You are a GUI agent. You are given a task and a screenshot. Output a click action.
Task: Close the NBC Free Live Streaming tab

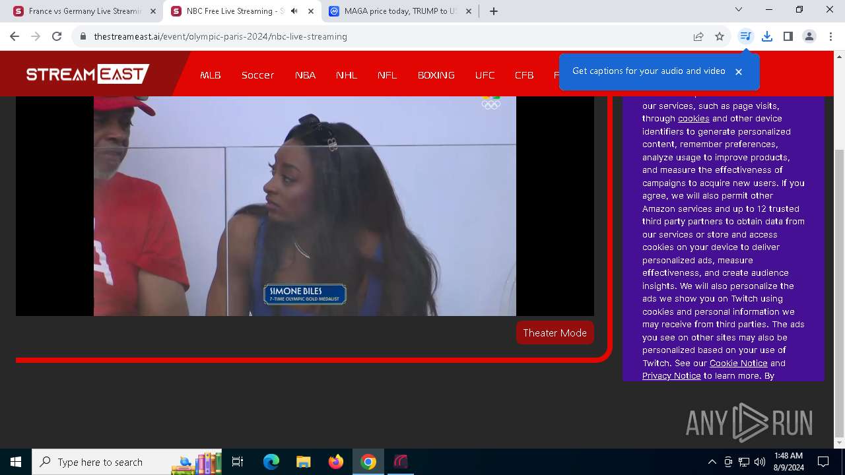(311, 11)
